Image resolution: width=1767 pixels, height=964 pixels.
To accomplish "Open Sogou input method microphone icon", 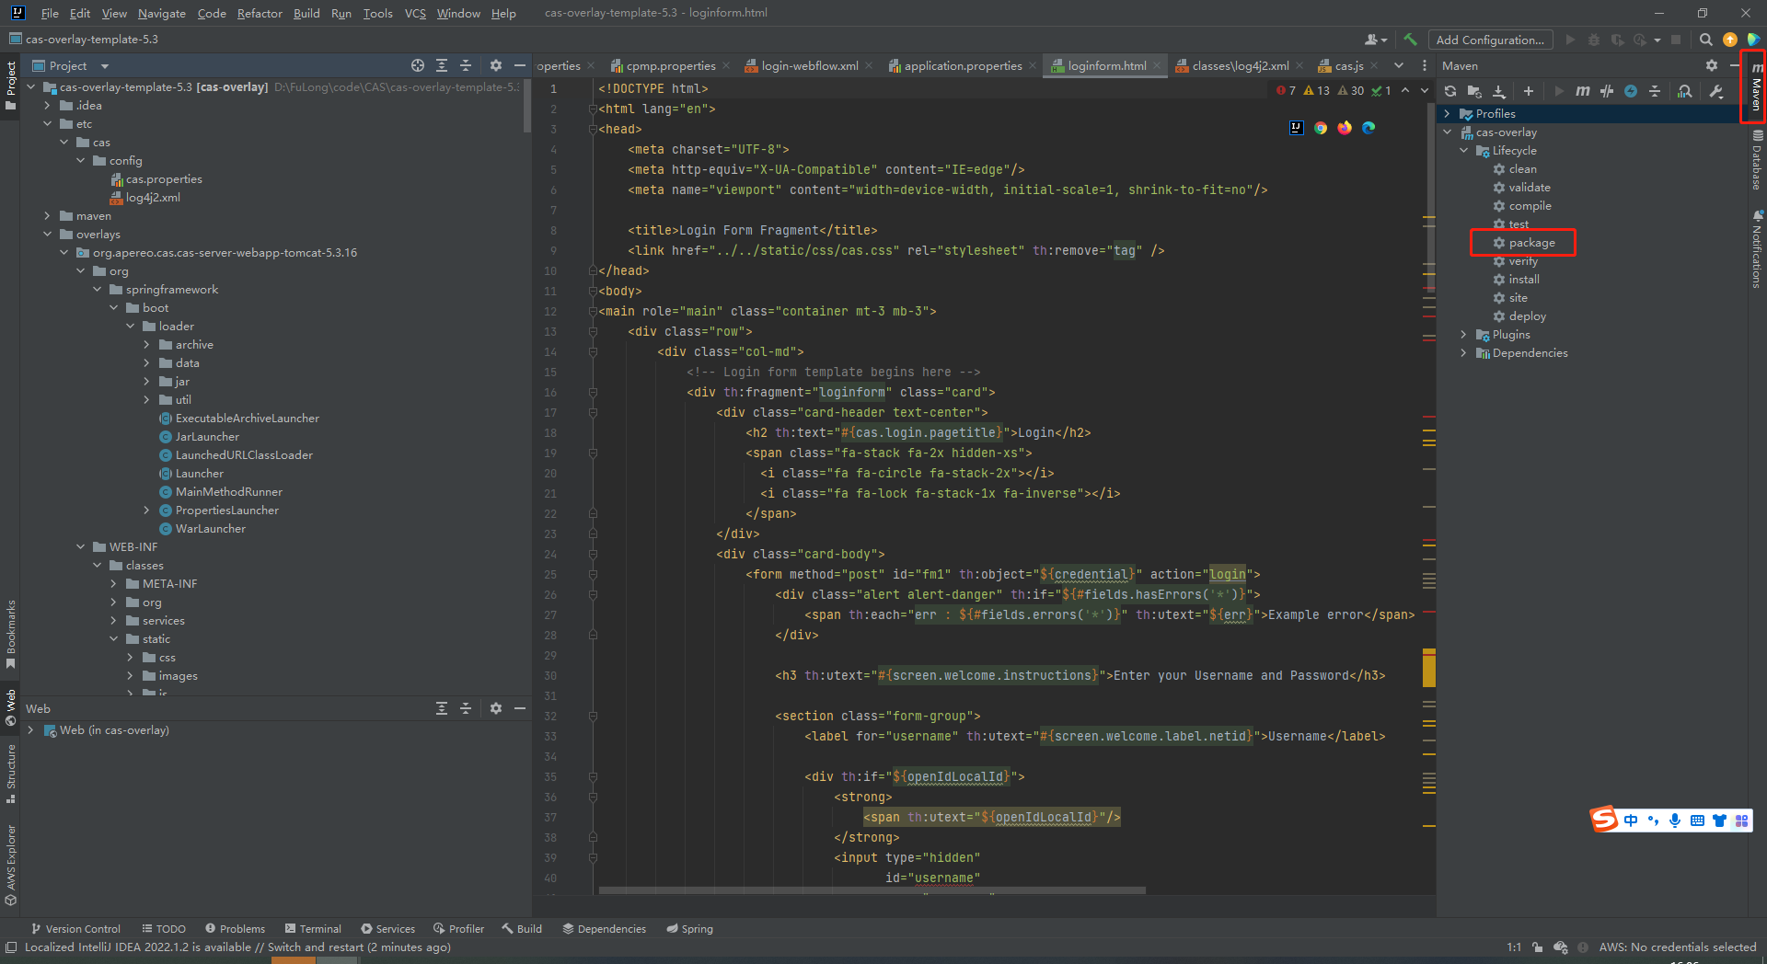I will tap(1675, 821).
